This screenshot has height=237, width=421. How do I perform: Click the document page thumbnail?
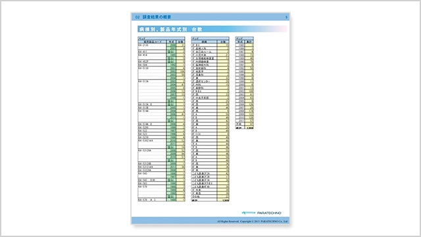tap(210, 118)
